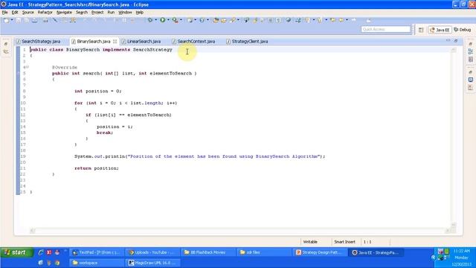Click the New file toolbar icon
This screenshot has width=476, height=268.
point(6,20)
